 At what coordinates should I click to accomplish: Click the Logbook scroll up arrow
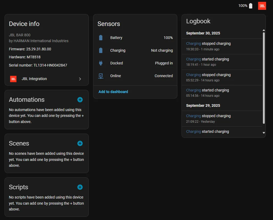click(264, 30)
